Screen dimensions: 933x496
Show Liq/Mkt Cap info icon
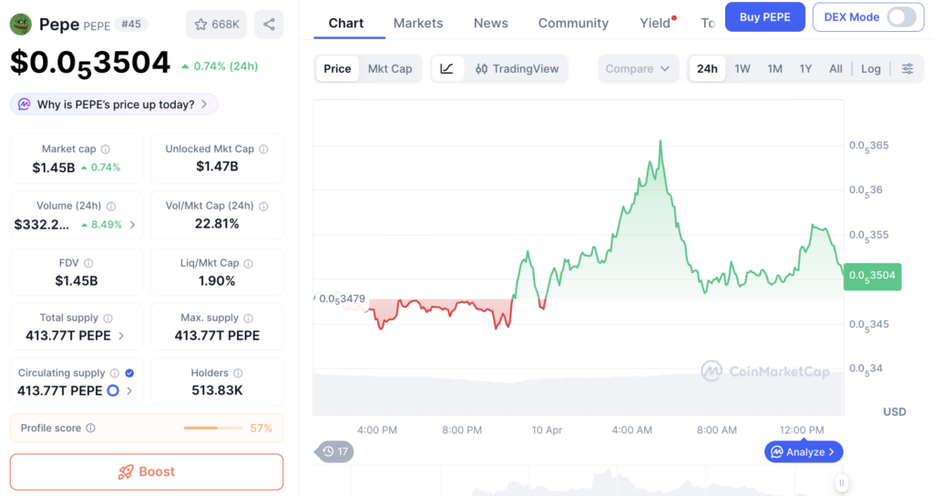point(248,263)
